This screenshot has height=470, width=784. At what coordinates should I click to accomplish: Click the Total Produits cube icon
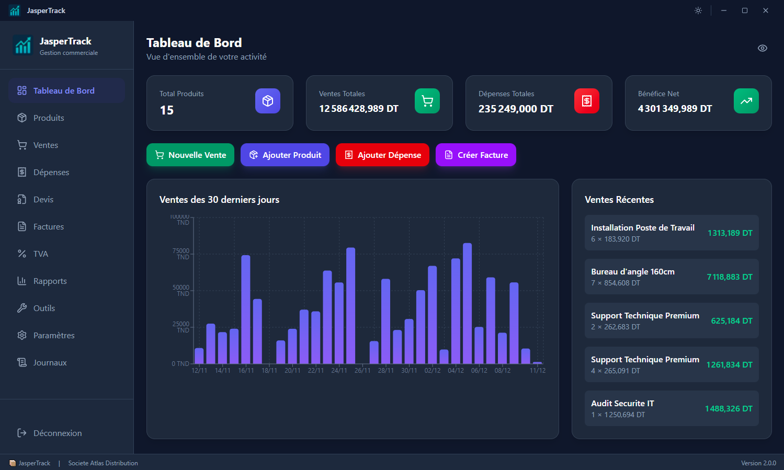268,101
